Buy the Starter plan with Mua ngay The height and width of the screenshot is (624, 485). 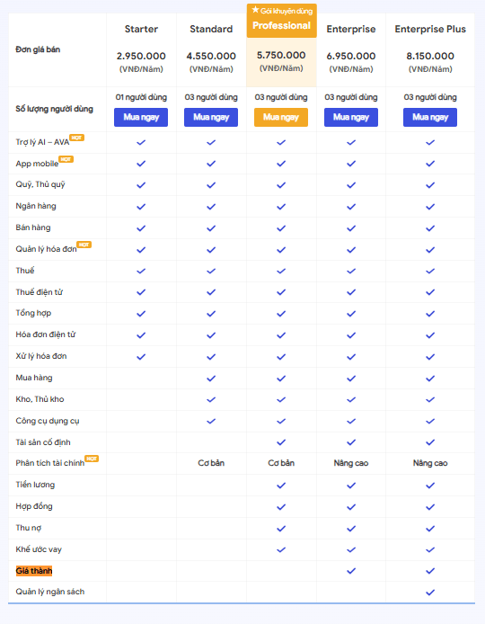click(x=141, y=118)
